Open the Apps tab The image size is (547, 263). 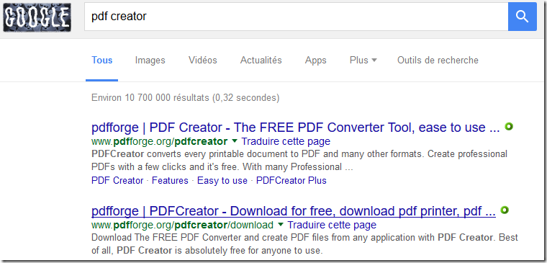pos(316,60)
